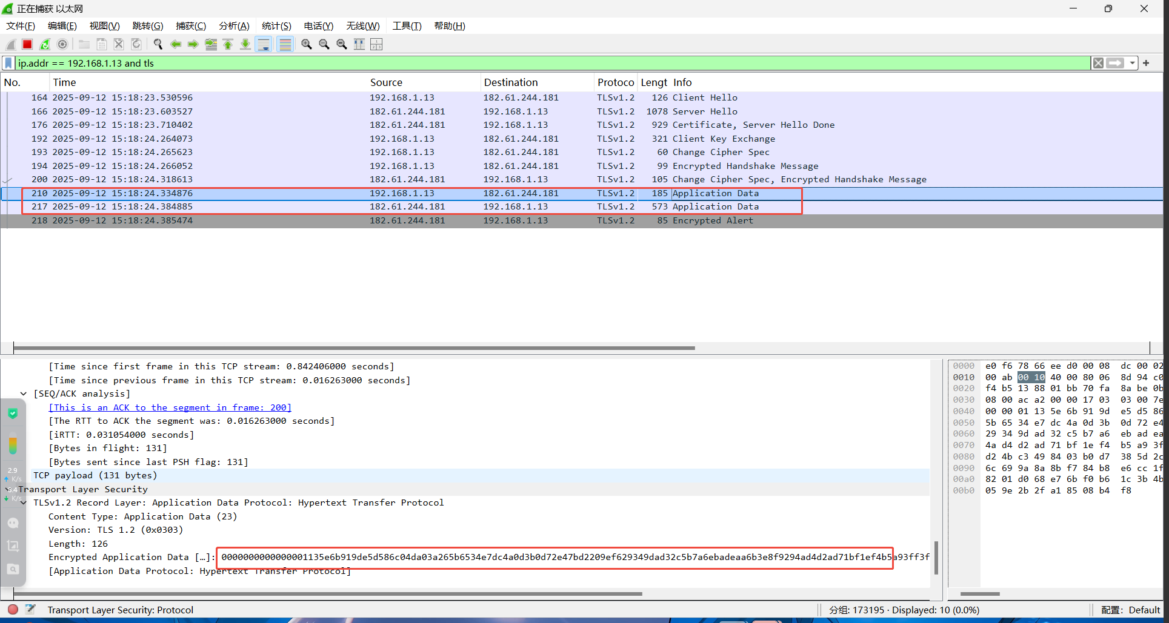Open the display filter bookmark menu

pyautogui.click(x=8, y=63)
